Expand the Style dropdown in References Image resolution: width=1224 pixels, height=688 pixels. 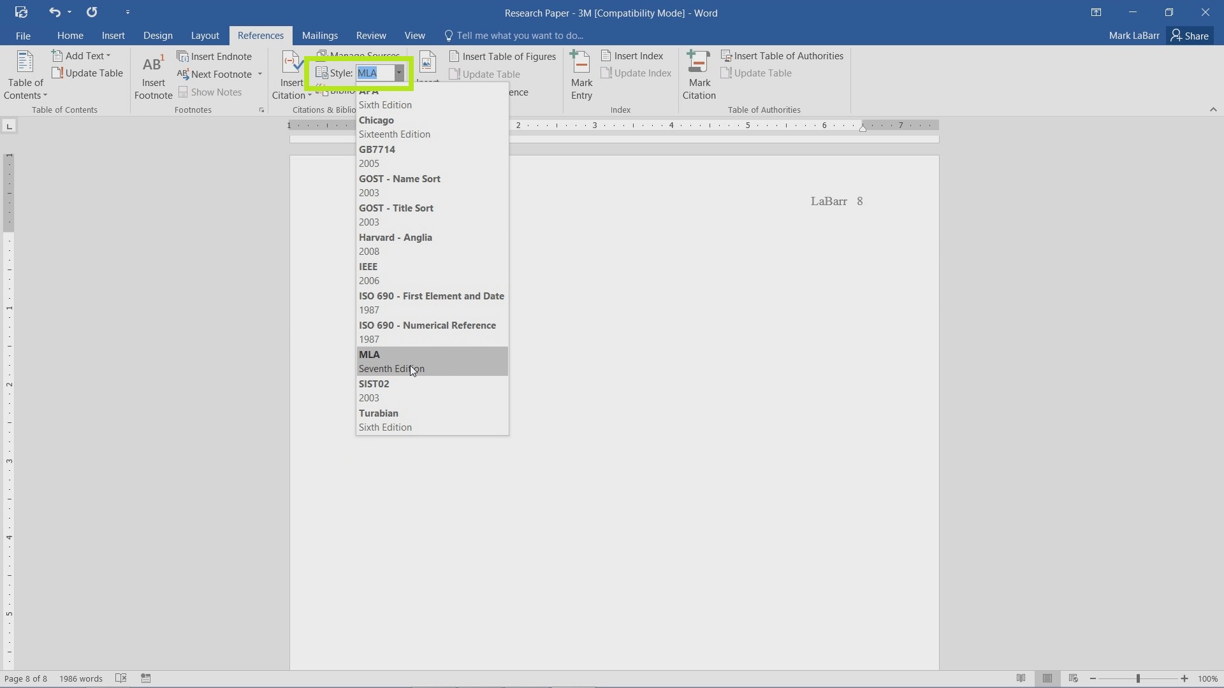pyautogui.click(x=399, y=73)
